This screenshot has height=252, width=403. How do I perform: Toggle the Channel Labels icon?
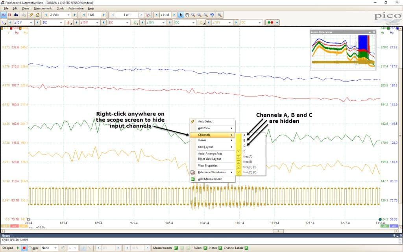(246, 248)
